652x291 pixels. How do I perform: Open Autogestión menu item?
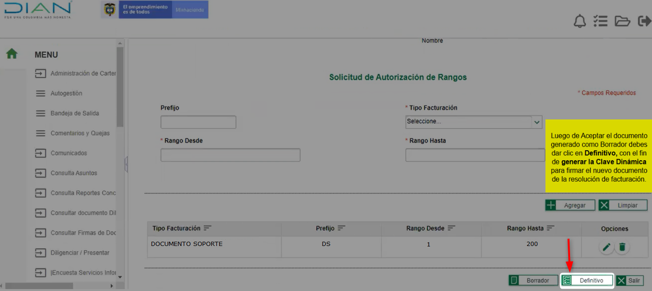(x=66, y=93)
